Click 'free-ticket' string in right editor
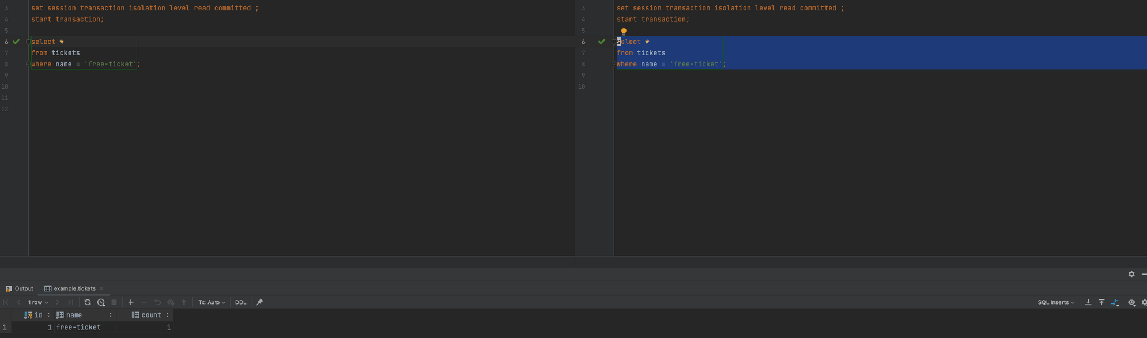 tap(696, 65)
